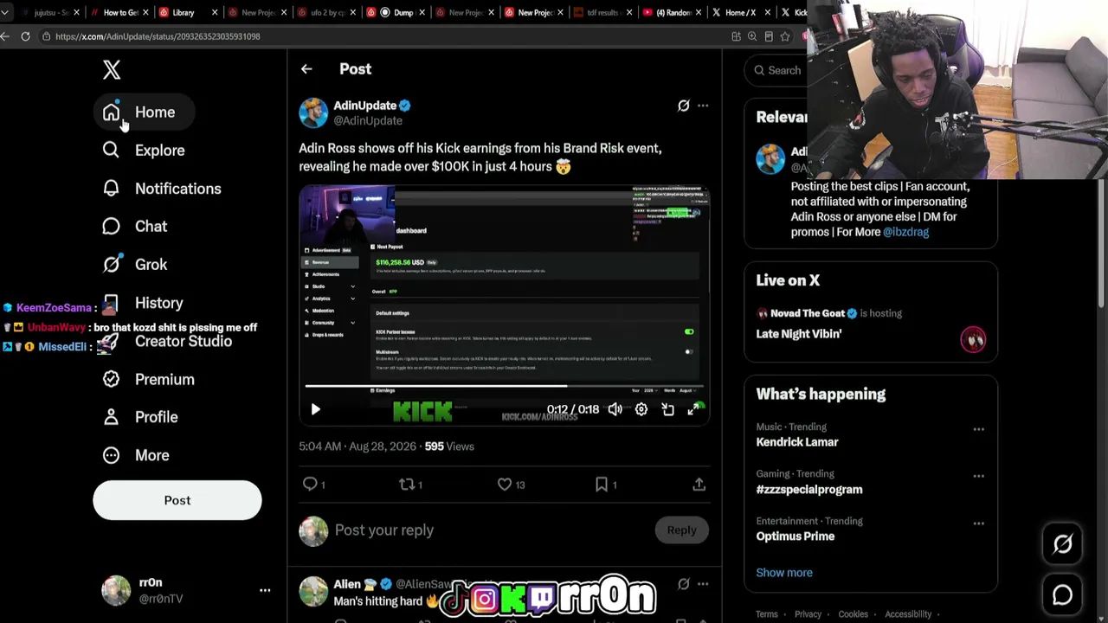1108x623 pixels.
Task: Click Show more under What's happening
Action: [x=784, y=573]
